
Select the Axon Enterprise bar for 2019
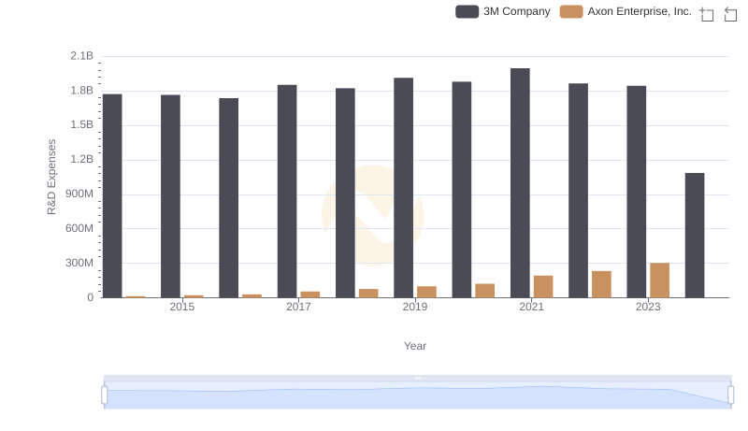click(427, 293)
